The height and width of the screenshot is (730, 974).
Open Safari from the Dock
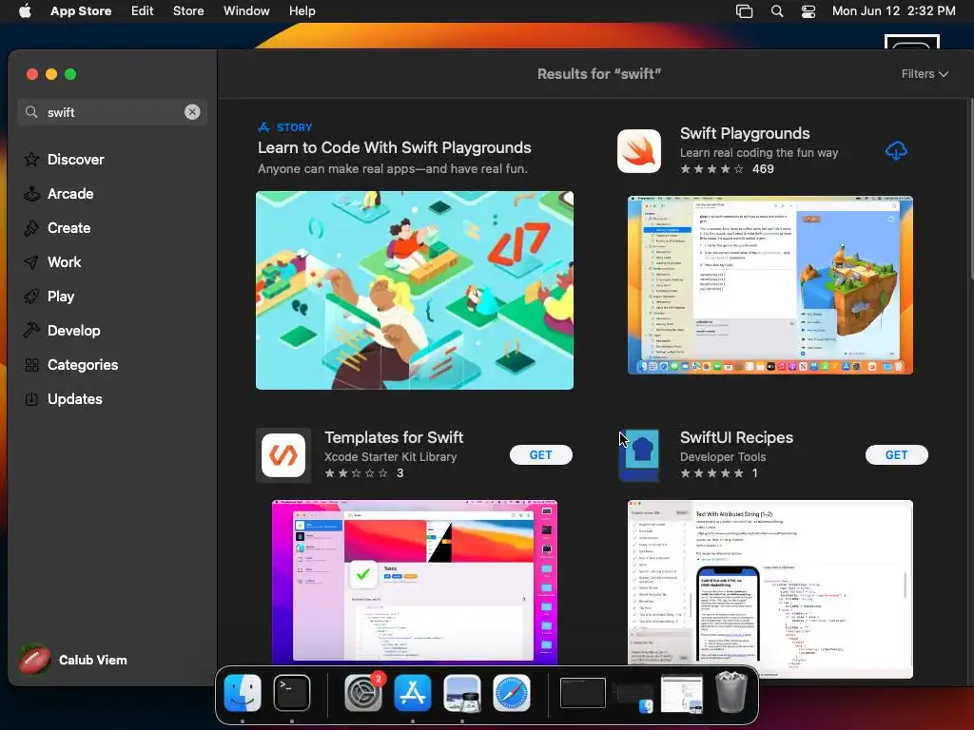pos(512,693)
